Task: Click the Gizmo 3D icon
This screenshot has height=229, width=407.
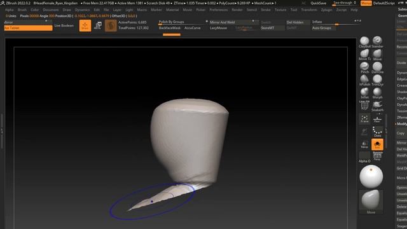Action: (x=111, y=25)
